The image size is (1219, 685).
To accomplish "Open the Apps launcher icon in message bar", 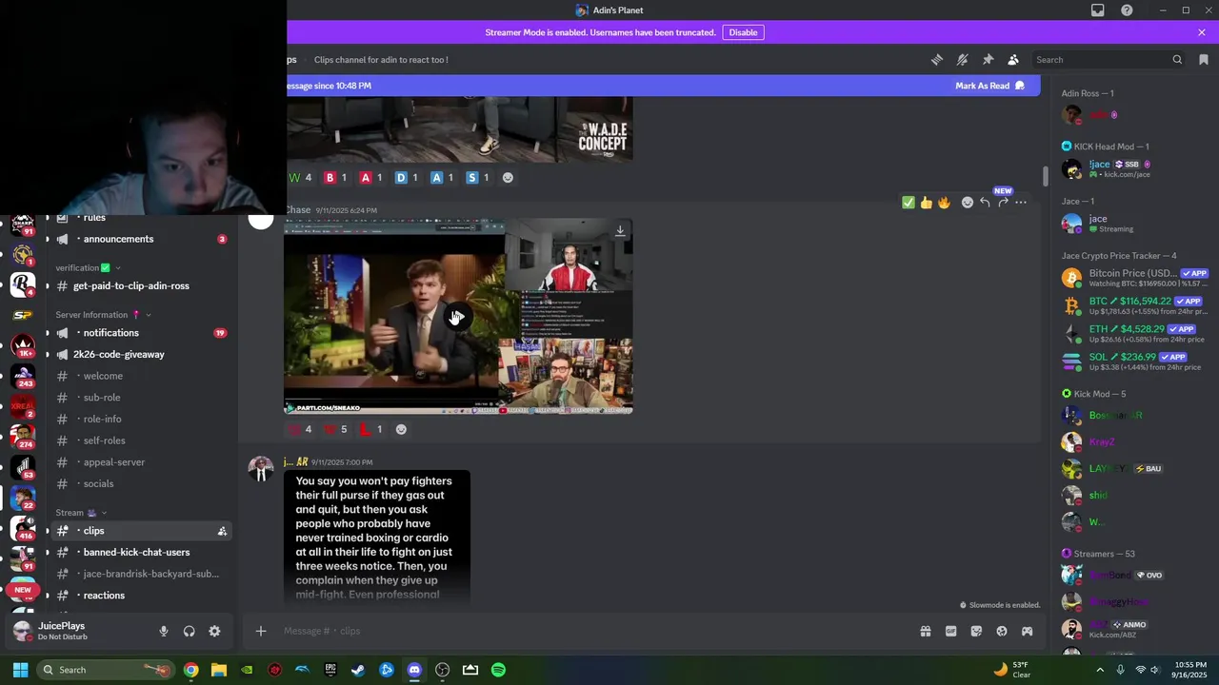I will 1027,631.
